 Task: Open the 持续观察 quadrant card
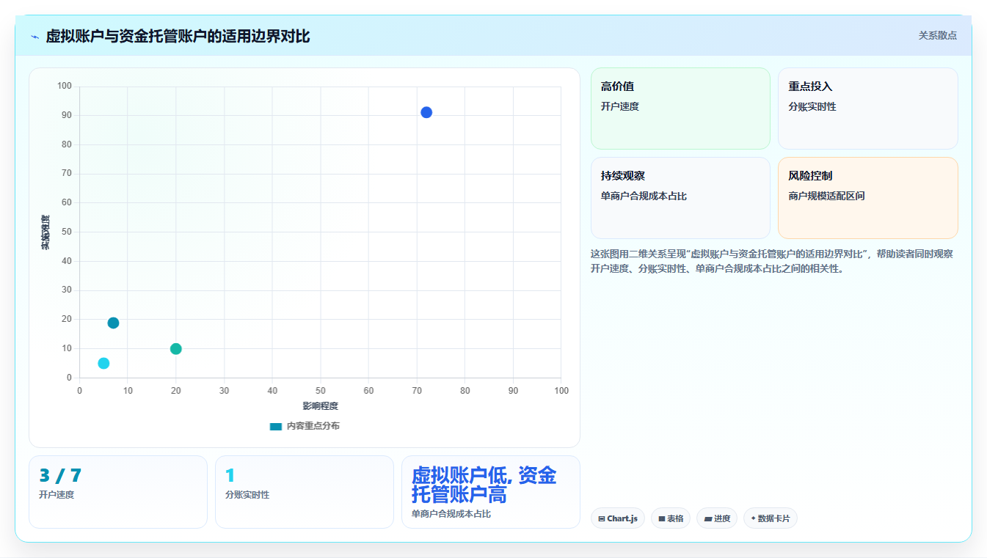(680, 198)
